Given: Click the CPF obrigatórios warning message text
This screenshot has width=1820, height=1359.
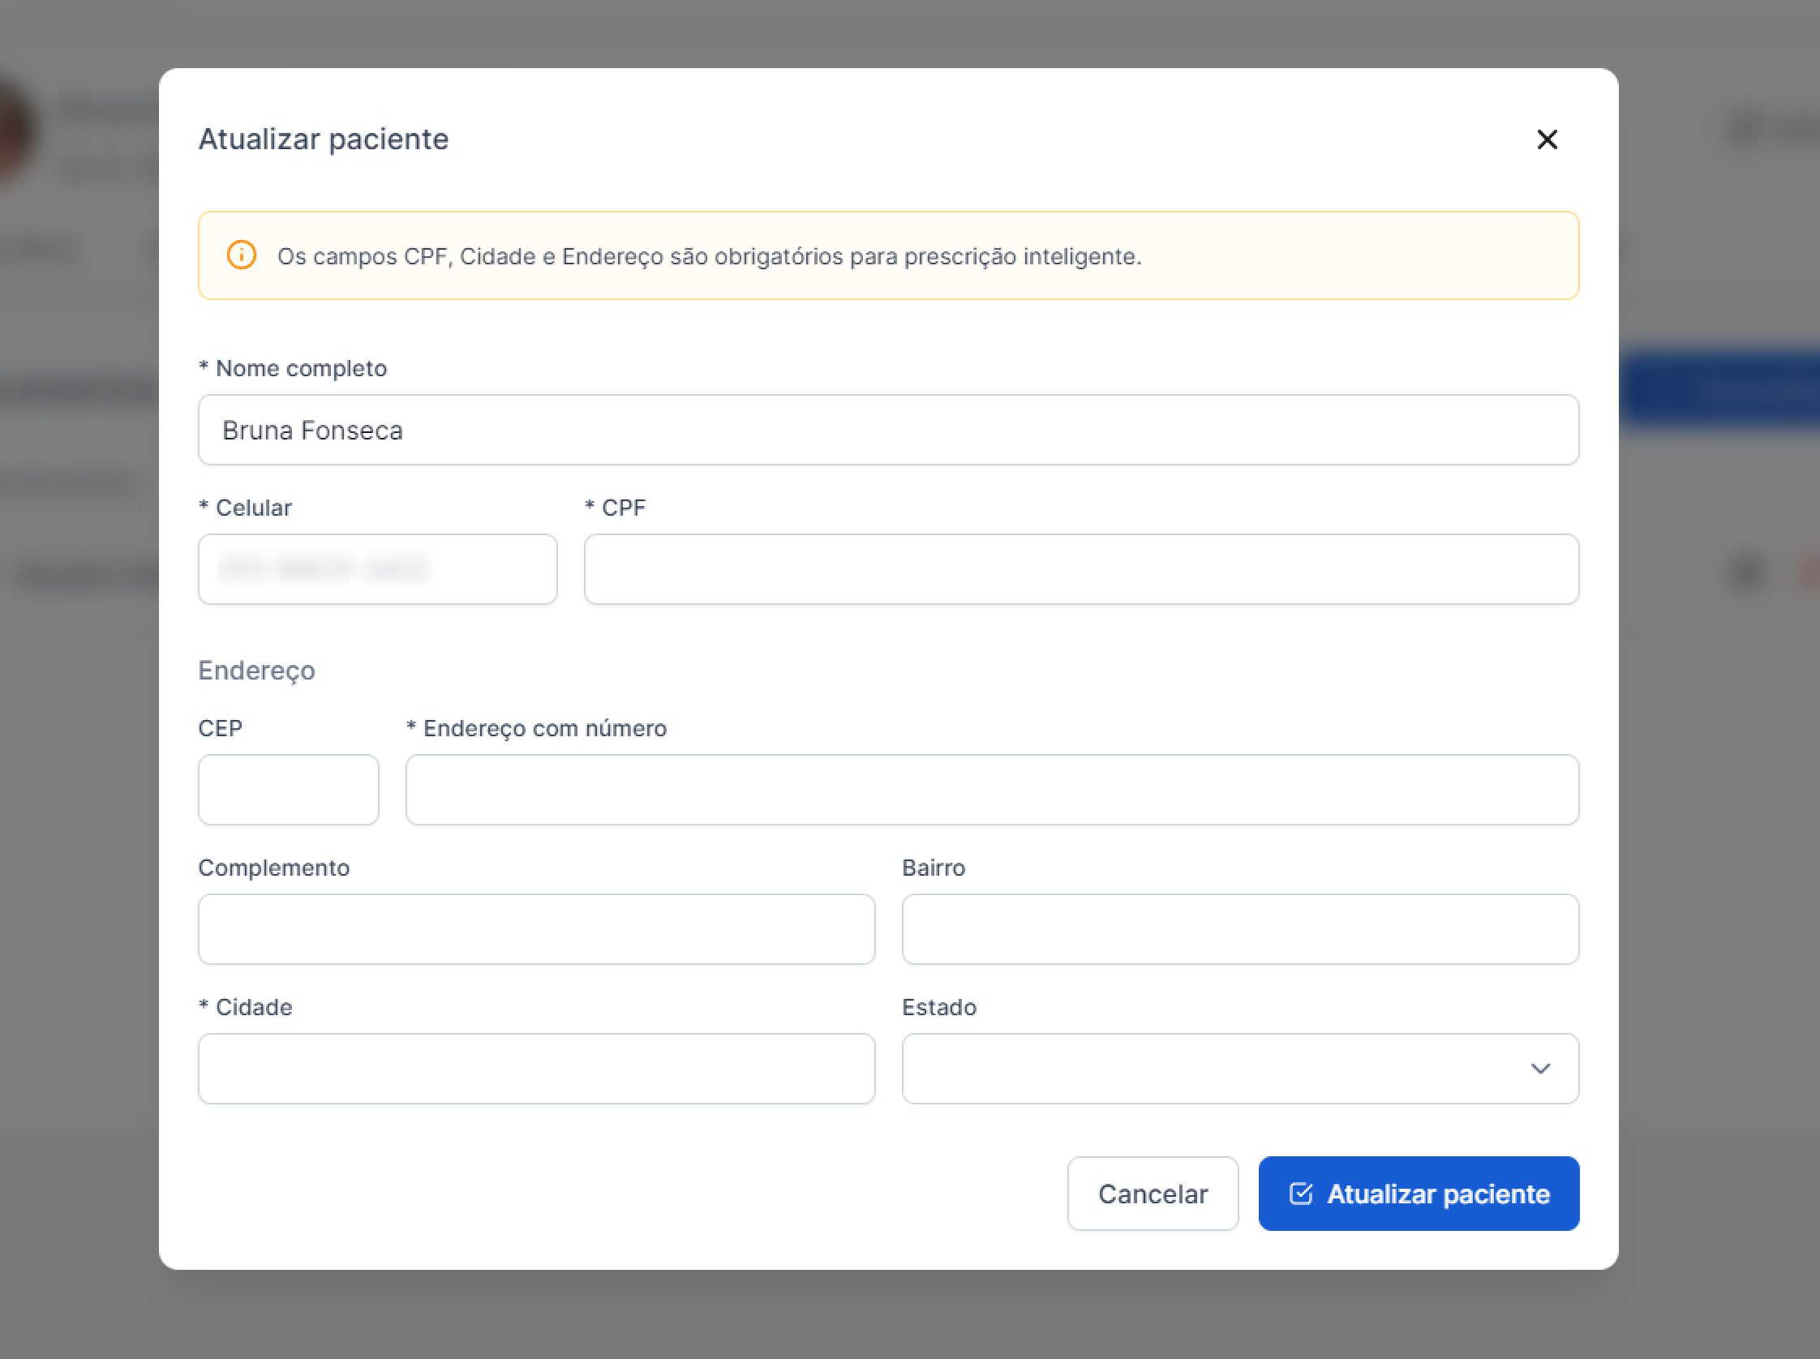Looking at the screenshot, I should click(708, 257).
